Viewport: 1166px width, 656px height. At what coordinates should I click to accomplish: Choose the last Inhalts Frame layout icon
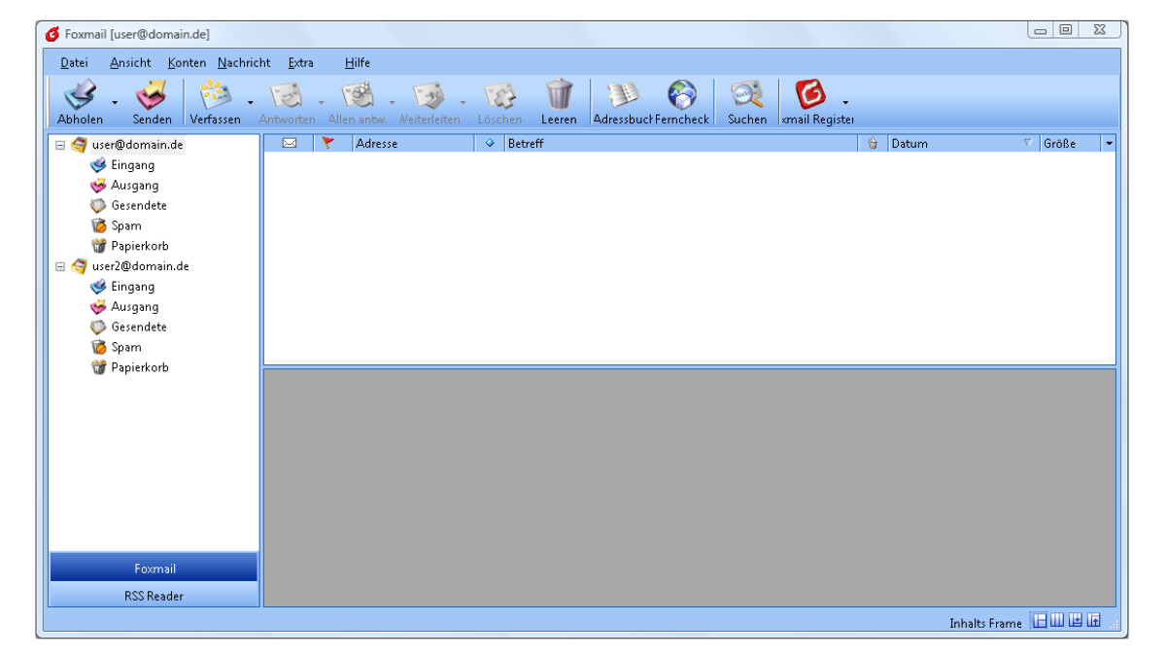(1093, 621)
